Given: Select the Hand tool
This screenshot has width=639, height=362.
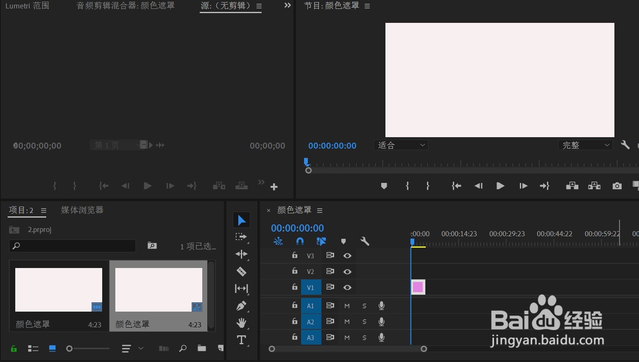Looking at the screenshot, I should coord(241,323).
